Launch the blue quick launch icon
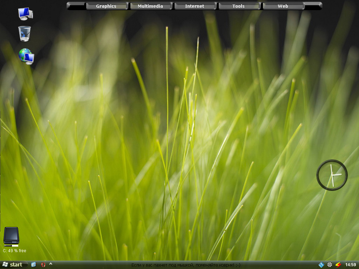Screen dimensions: 359x269 click(x=34, y=265)
